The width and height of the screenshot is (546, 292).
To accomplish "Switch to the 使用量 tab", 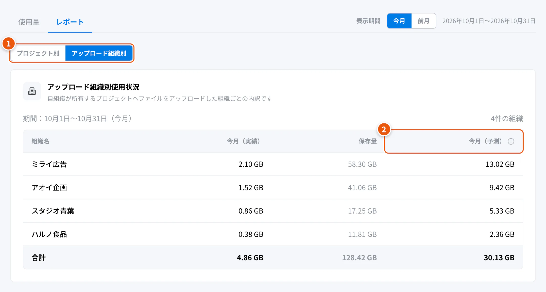I will [x=29, y=22].
